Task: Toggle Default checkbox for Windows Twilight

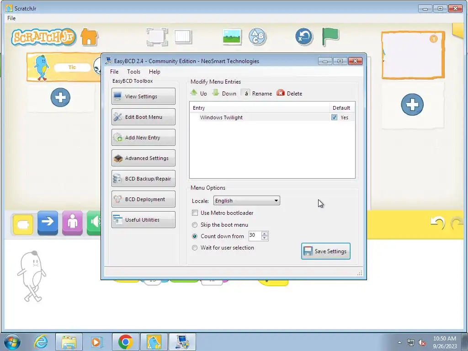Action: (334, 117)
